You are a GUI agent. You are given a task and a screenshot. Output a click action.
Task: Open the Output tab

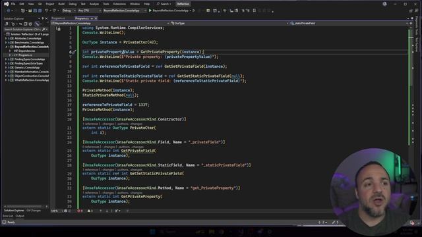pyautogui.click(x=20, y=216)
